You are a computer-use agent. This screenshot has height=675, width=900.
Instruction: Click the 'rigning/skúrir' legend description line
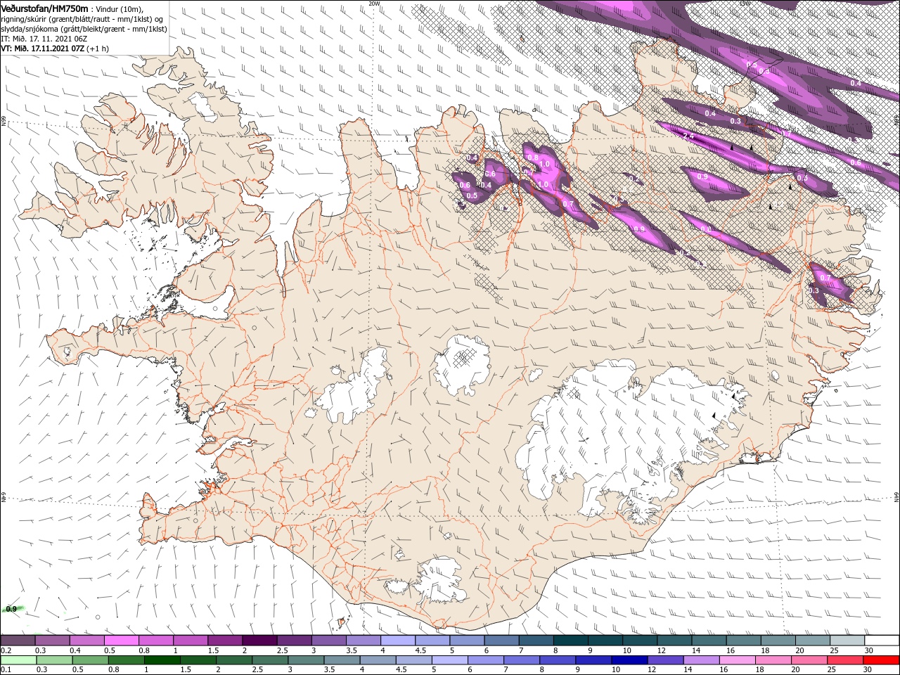pos(82,19)
